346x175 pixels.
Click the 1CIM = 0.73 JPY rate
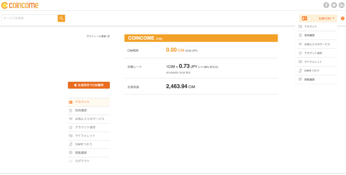coord(181,67)
